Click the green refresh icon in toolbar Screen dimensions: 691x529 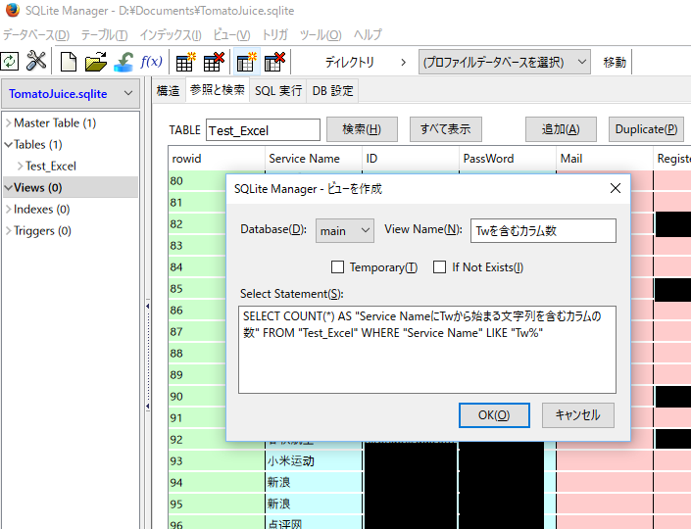[x=10, y=62]
